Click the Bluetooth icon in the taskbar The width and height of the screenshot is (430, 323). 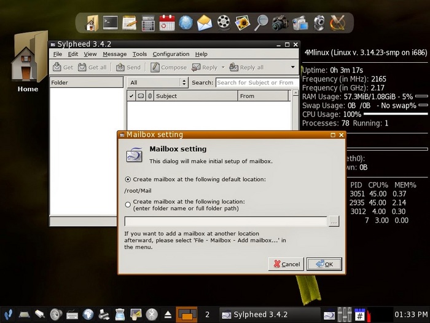click(x=152, y=314)
